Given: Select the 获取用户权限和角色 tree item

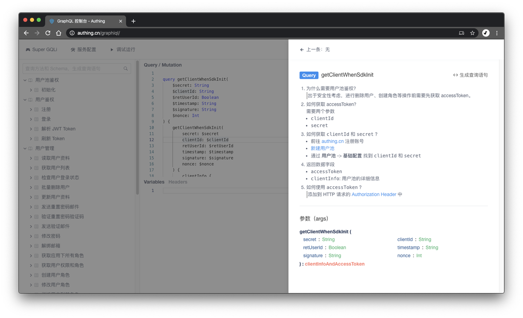Looking at the screenshot, I should 62,265.
